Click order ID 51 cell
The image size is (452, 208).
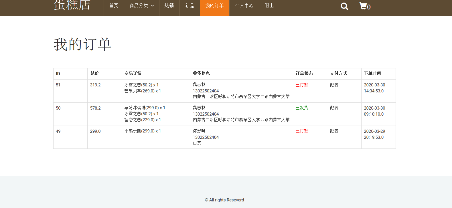(58, 85)
